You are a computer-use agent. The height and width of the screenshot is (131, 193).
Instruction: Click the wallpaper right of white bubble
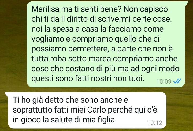pos(180,110)
